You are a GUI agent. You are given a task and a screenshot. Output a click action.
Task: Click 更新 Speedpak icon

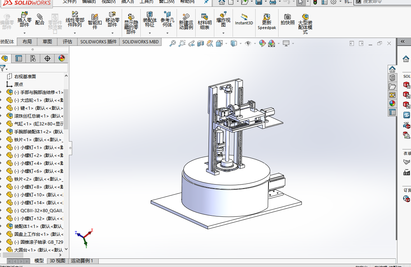tap(267, 22)
